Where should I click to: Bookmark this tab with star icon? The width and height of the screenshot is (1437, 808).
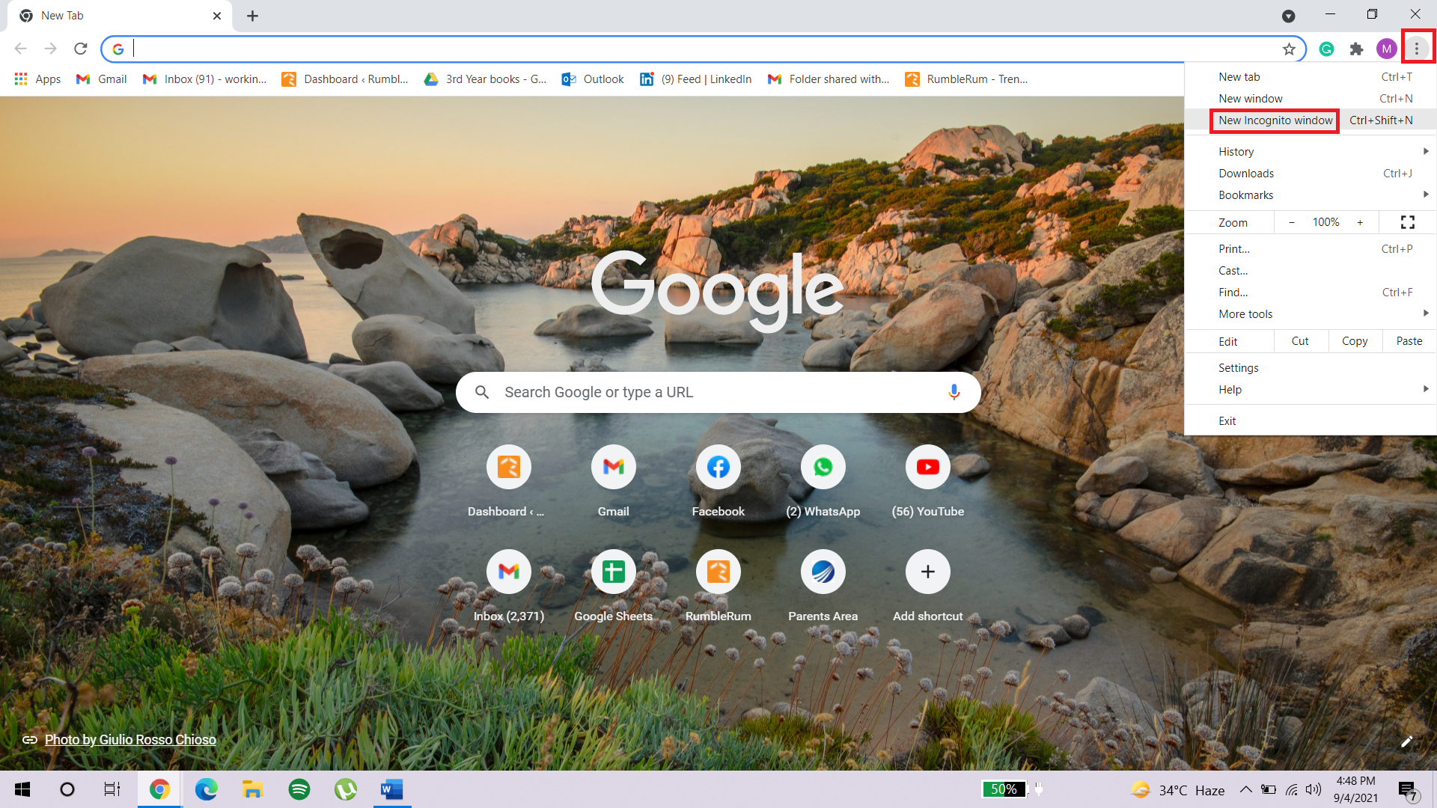pyautogui.click(x=1289, y=49)
